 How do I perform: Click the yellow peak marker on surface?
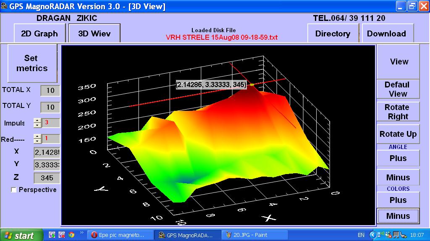252,85
